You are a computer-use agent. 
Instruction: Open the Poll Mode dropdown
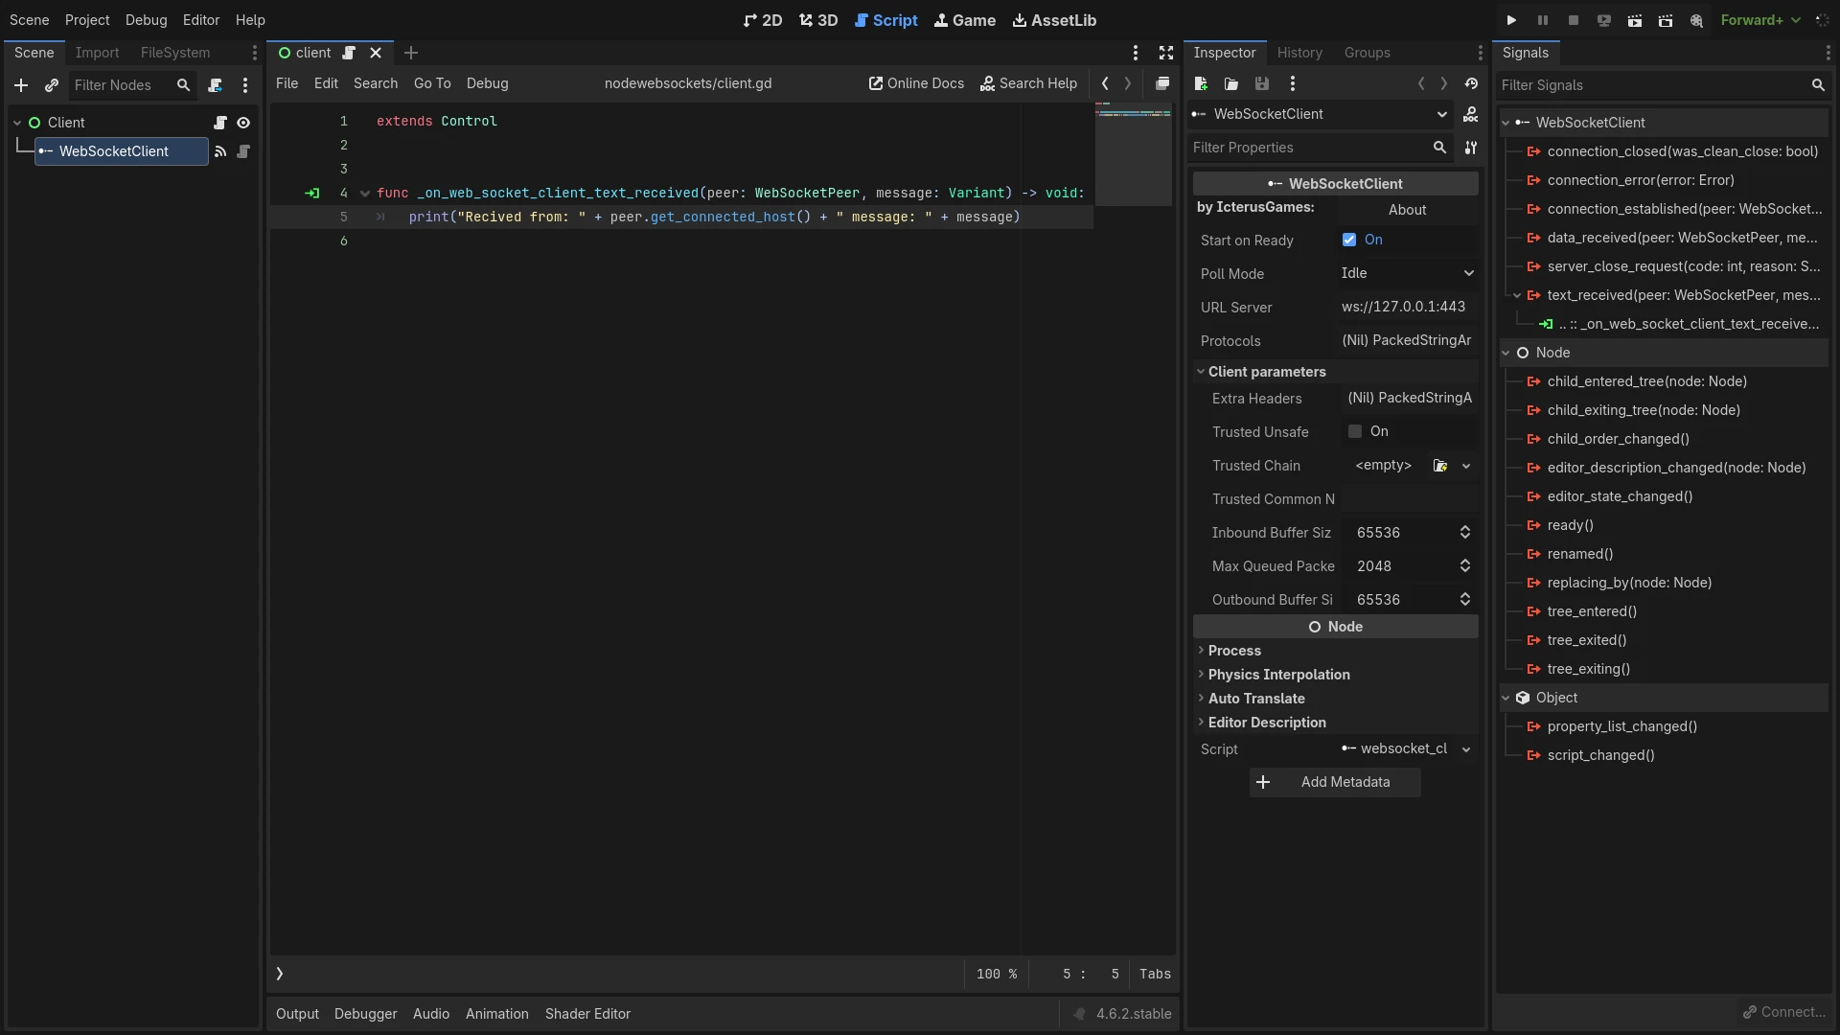[1407, 273]
